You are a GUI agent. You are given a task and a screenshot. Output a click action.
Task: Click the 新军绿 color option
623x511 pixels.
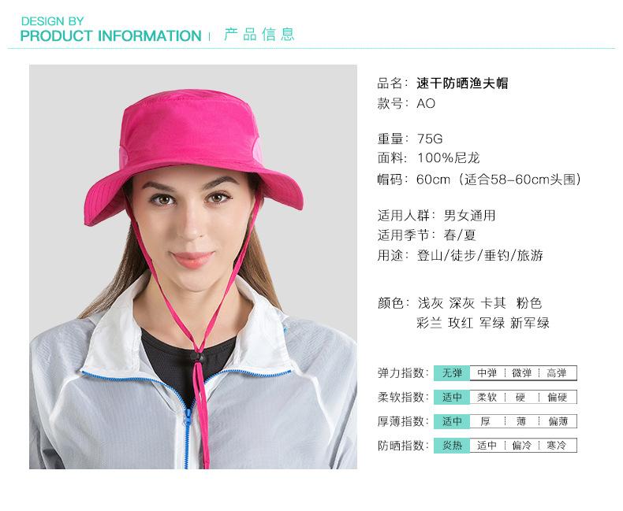[x=530, y=323]
